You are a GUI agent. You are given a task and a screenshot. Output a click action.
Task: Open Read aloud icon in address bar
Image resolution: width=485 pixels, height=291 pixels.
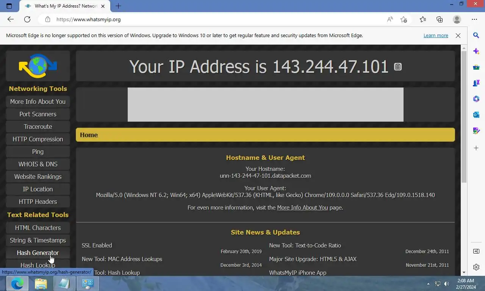(390, 19)
